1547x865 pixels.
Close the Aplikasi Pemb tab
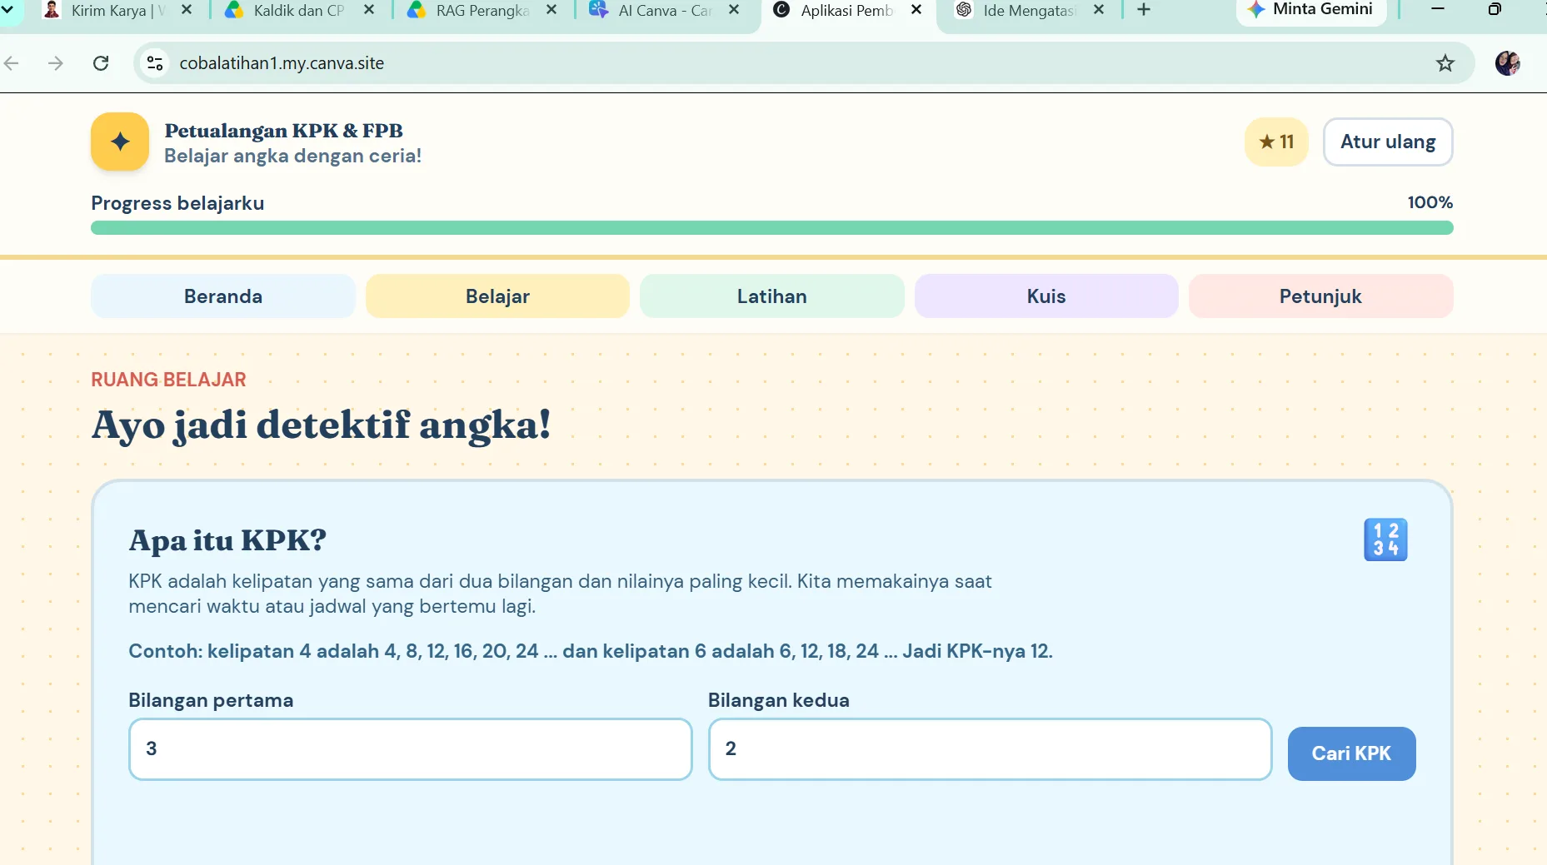click(x=916, y=10)
